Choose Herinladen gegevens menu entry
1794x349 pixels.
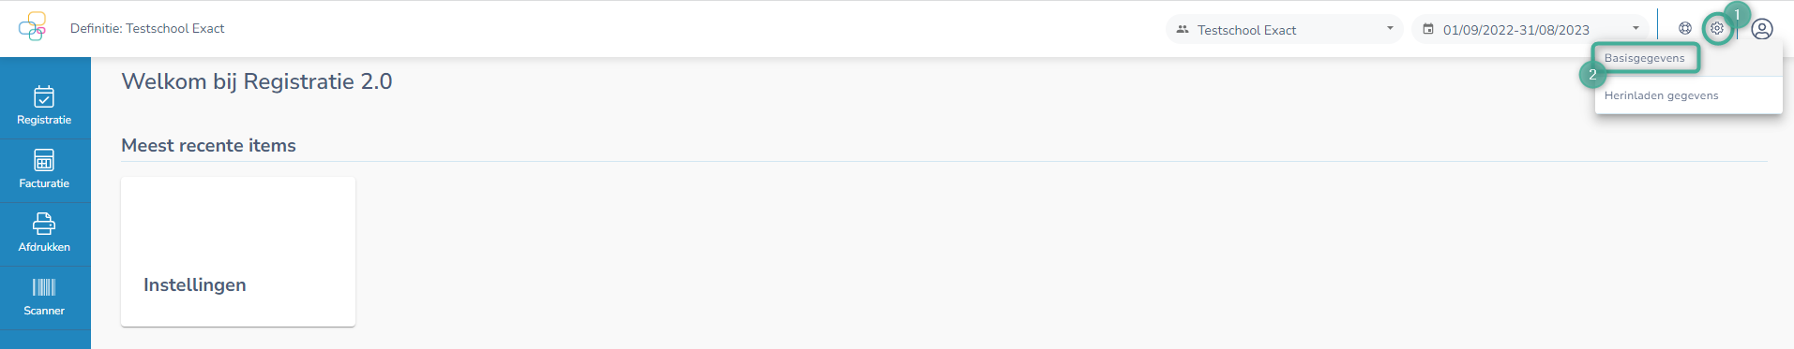click(x=1662, y=95)
